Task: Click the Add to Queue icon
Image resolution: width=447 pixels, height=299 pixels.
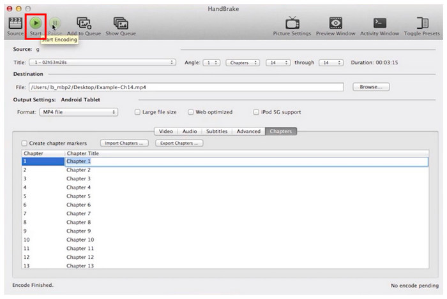Action: (x=84, y=24)
